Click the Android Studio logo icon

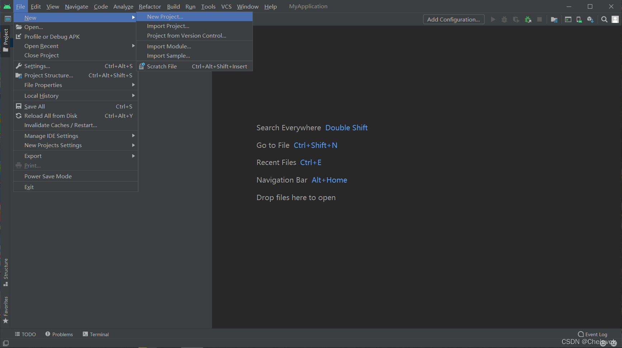click(x=7, y=6)
